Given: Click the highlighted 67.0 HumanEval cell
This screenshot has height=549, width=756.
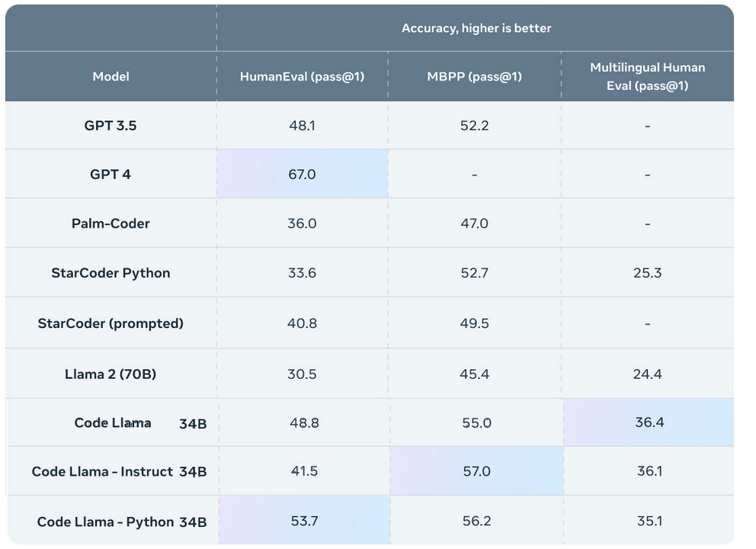Looking at the screenshot, I should click(303, 174).
